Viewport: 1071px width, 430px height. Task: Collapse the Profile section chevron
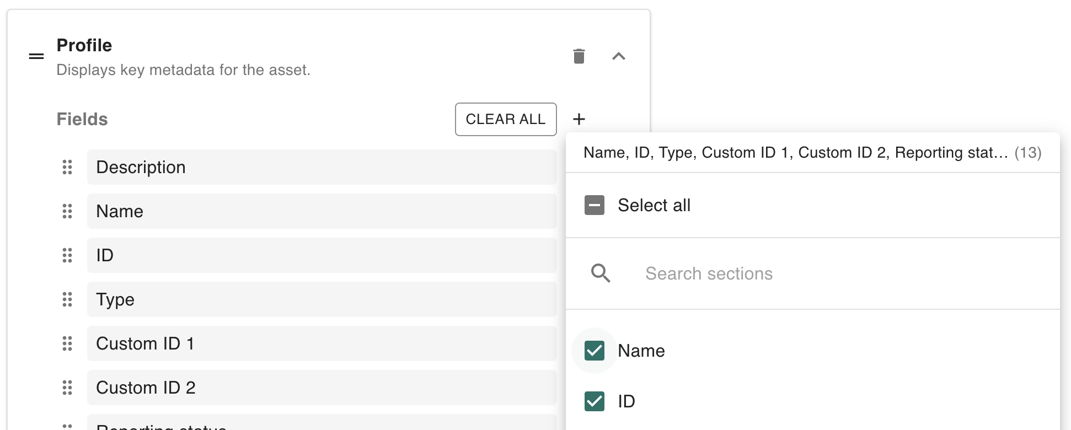click(618, 56)
